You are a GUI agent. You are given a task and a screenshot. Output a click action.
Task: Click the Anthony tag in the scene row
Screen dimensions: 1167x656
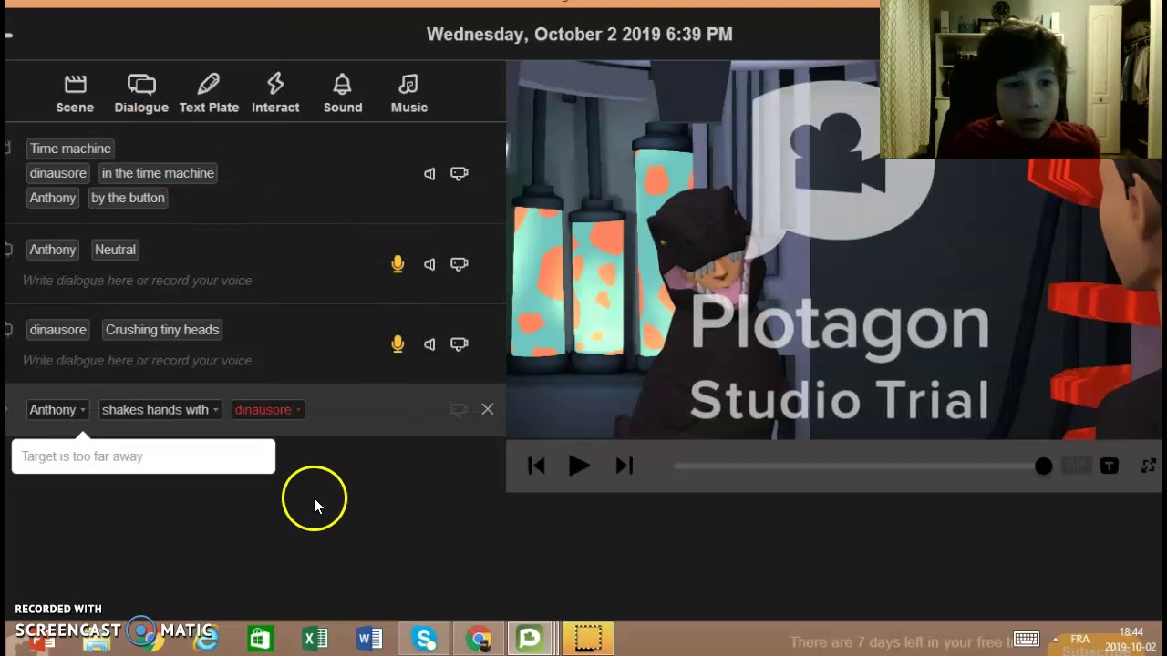coord(53,198)
